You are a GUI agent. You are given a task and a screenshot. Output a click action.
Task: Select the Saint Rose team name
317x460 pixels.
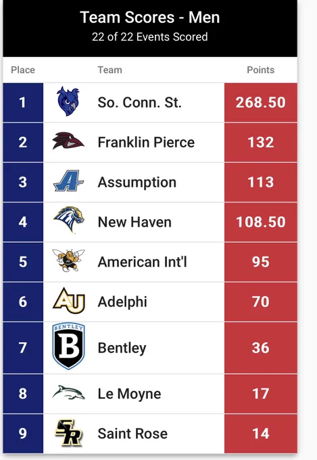point(132,434)
